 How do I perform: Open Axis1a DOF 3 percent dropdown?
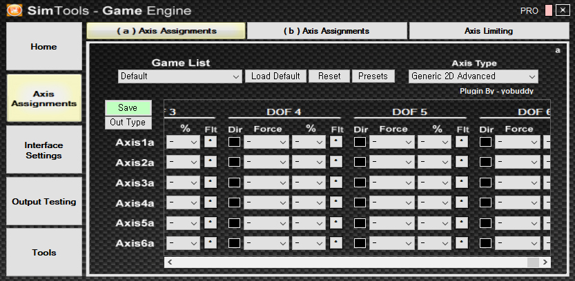coord(183,142)
